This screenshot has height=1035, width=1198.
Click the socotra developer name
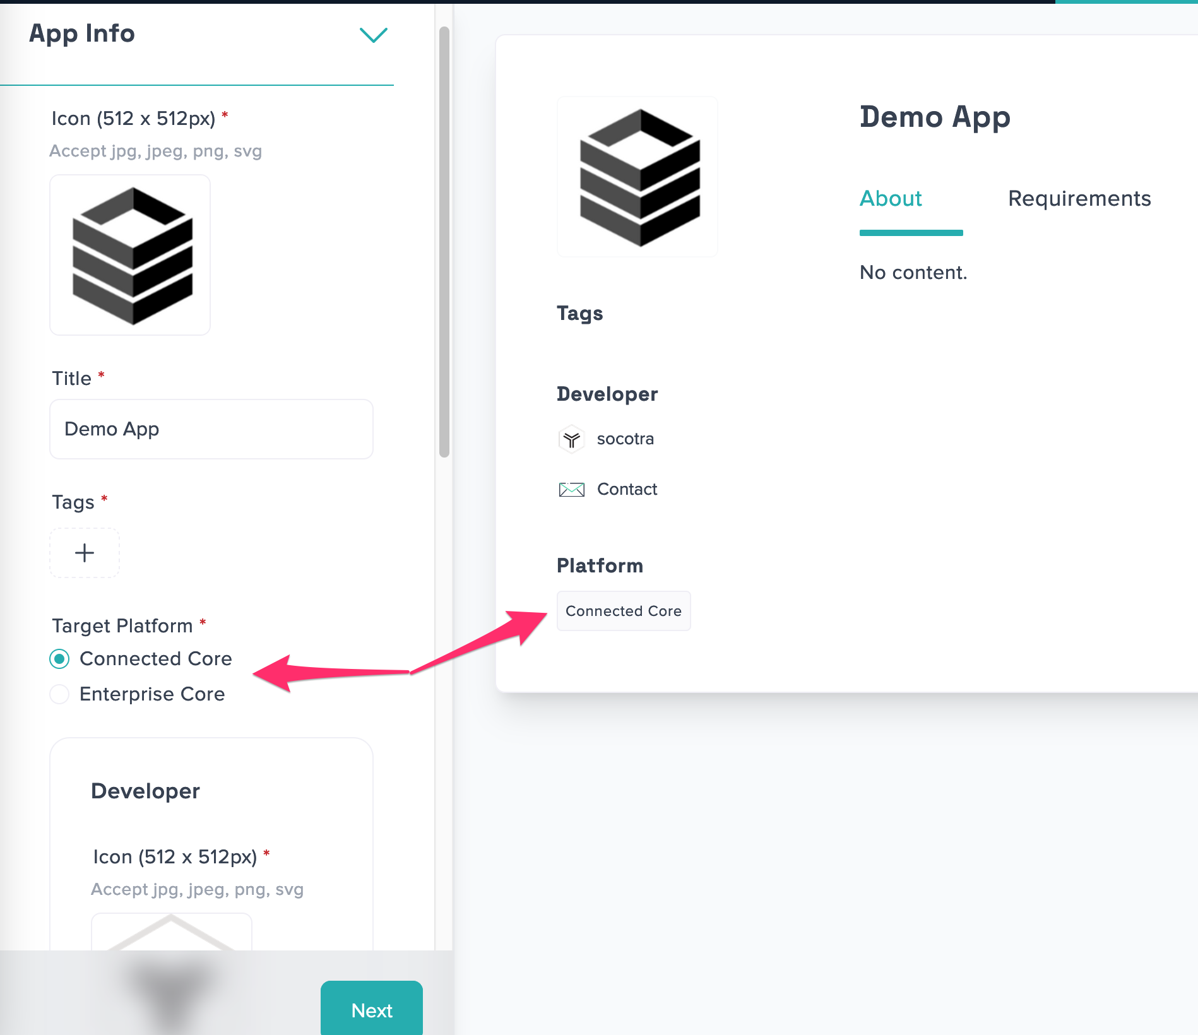pos(626,439)
